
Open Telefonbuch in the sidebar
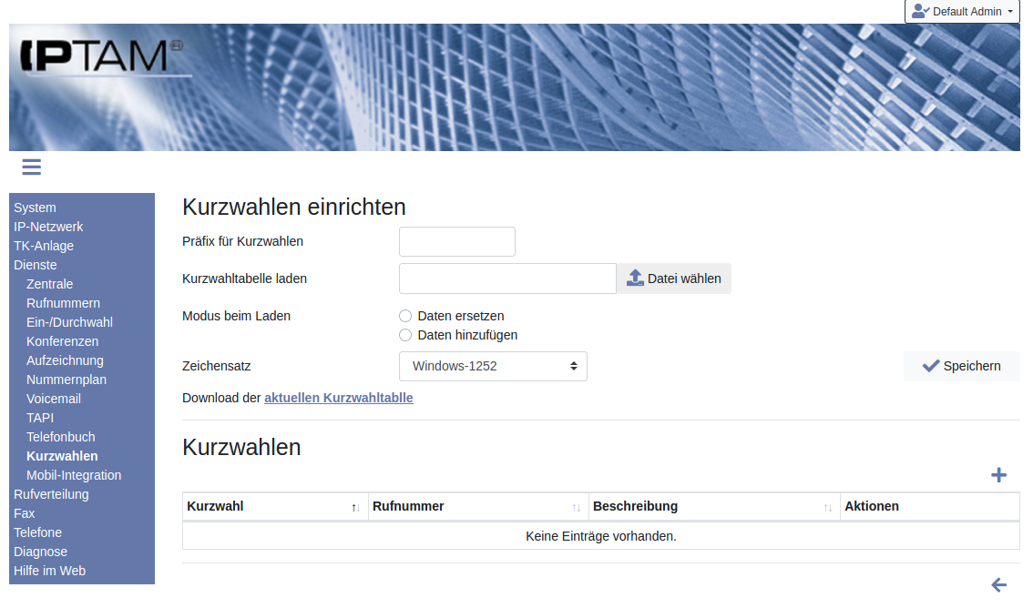(x=61, y=437)
